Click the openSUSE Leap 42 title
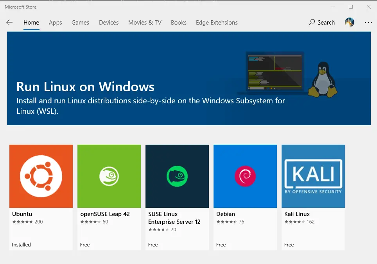377x264 pixels. point(105,214)
